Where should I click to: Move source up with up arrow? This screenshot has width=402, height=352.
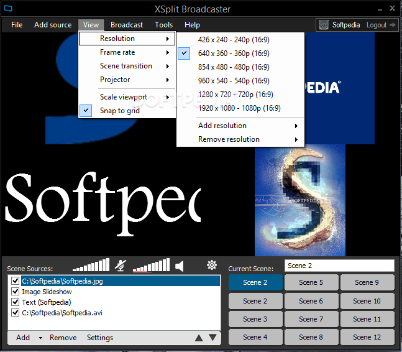199,338
